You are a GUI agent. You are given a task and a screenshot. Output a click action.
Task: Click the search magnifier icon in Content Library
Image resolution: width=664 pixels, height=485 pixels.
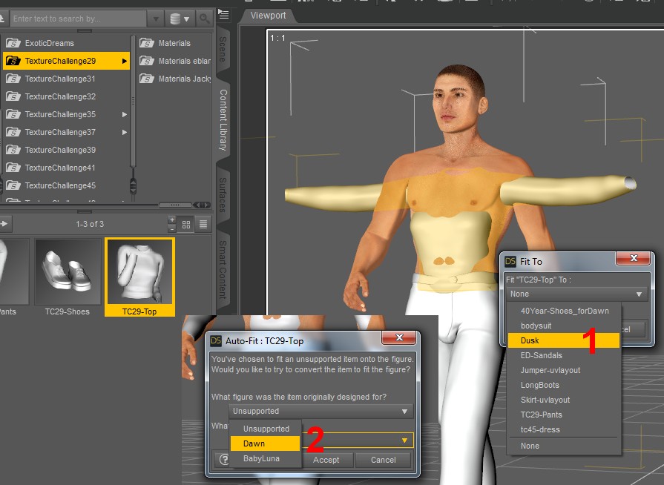(x=205, y=19)
